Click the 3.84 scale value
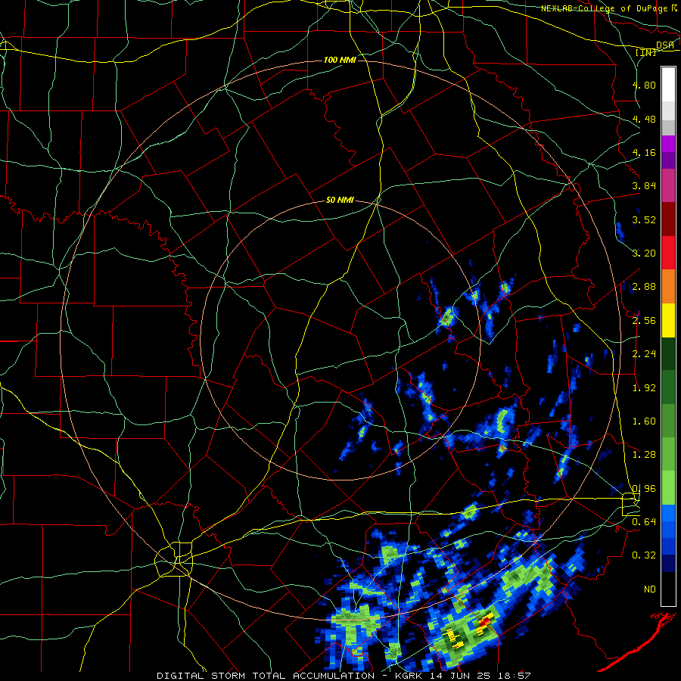The image size is (681, 681). (x=644, y=186)
